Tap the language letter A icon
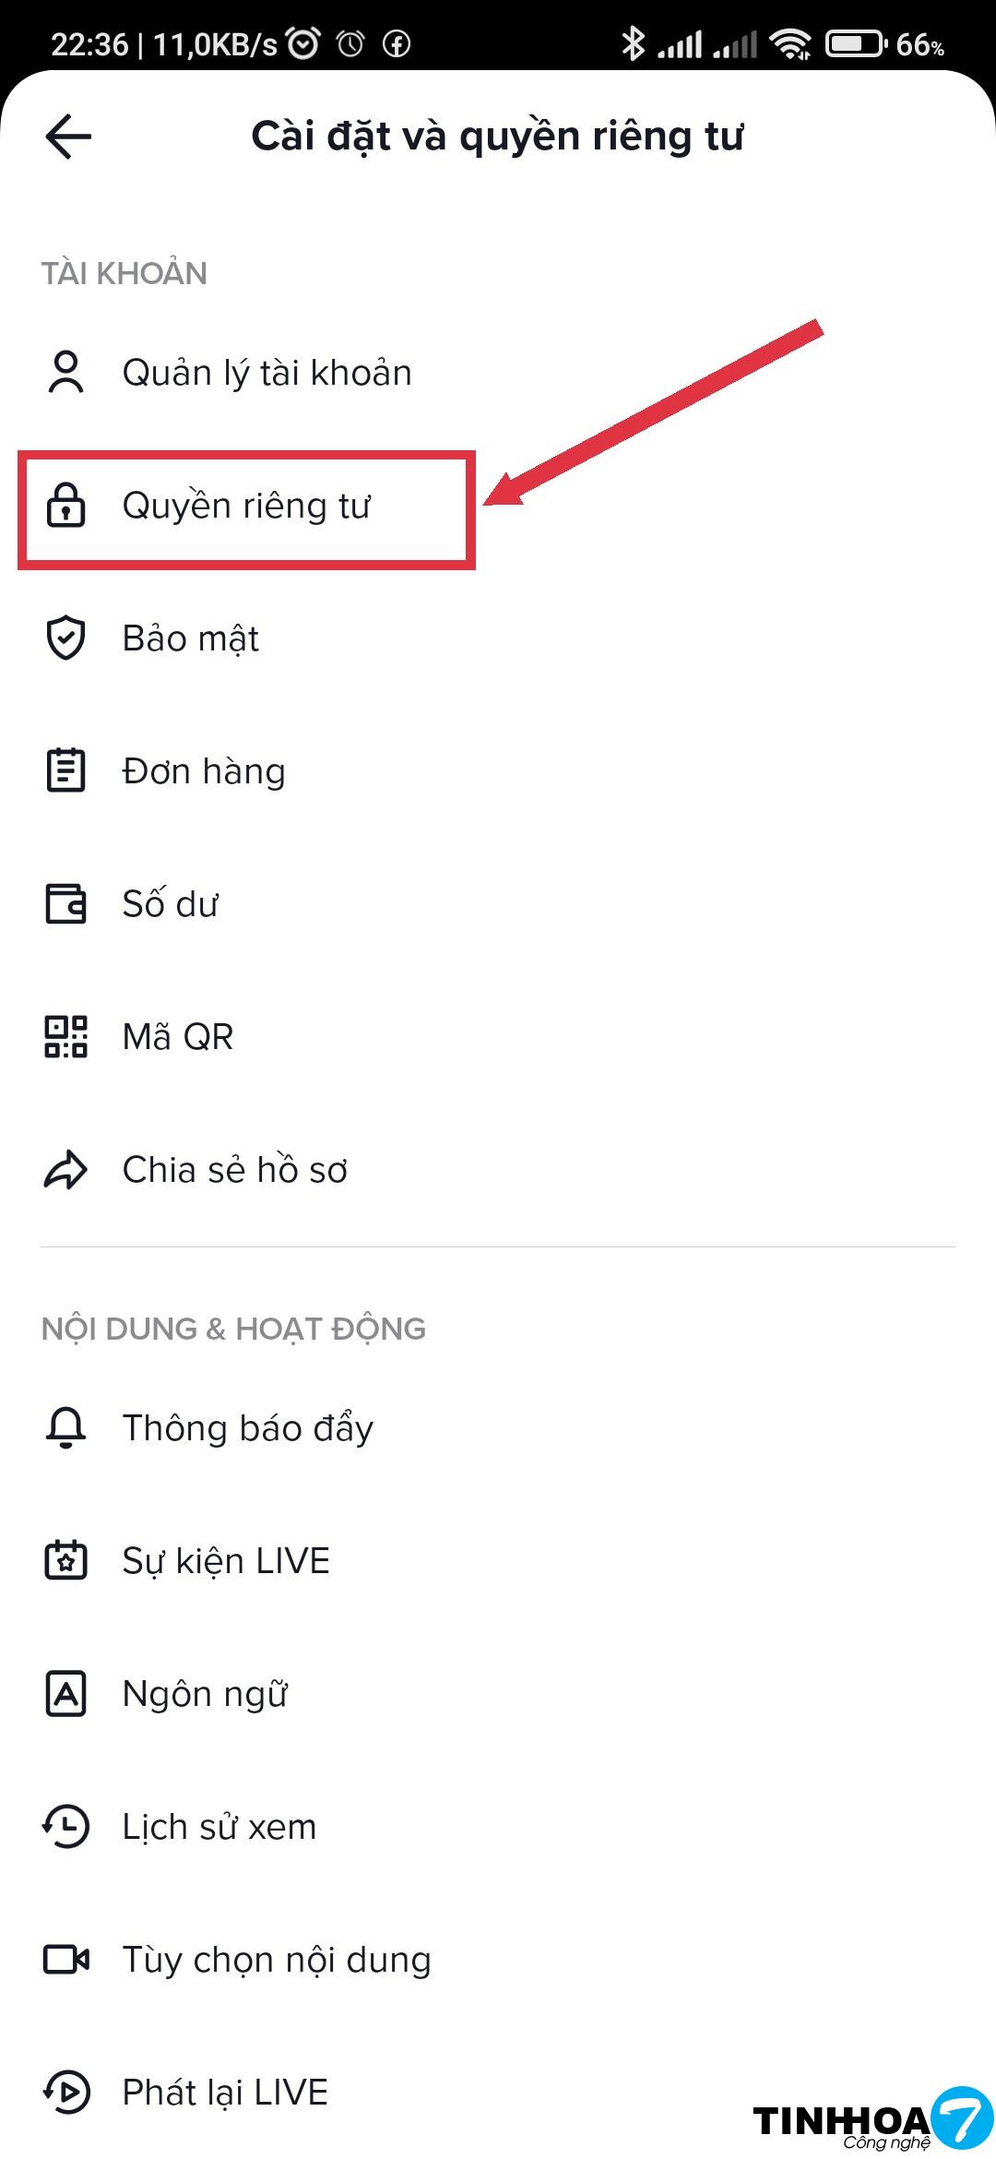 (x=65, y=1694)
